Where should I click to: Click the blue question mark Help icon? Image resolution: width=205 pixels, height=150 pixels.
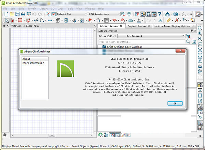160,14
